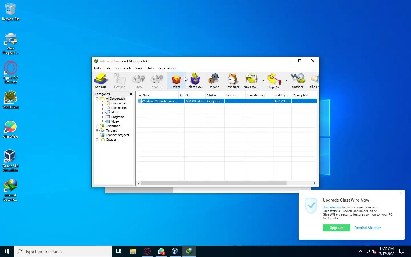Viewport: 411px width, 257px height.
Task: Select the Grabber projects category
Action: (117, 135)
